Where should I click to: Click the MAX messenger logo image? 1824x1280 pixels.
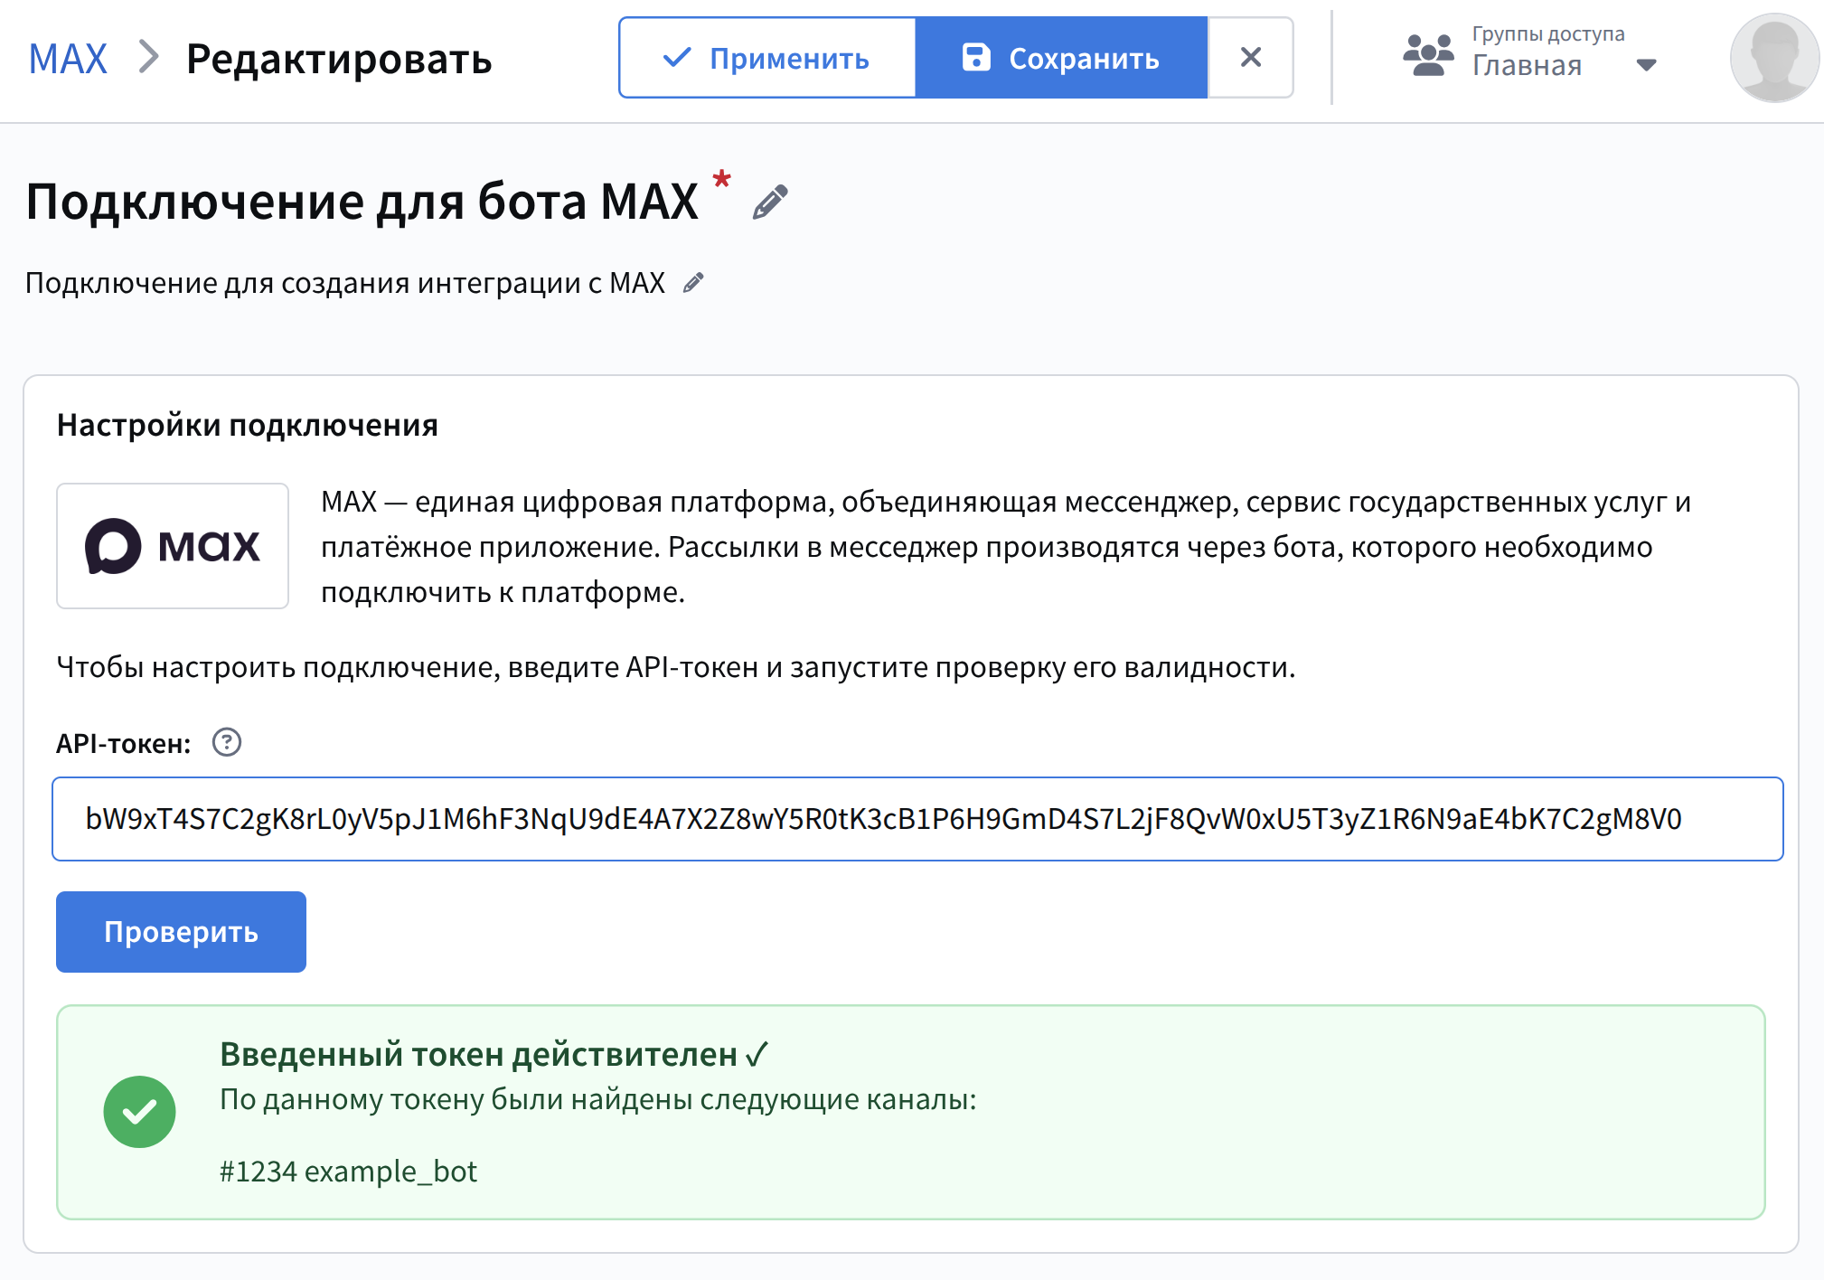point(173,546)
